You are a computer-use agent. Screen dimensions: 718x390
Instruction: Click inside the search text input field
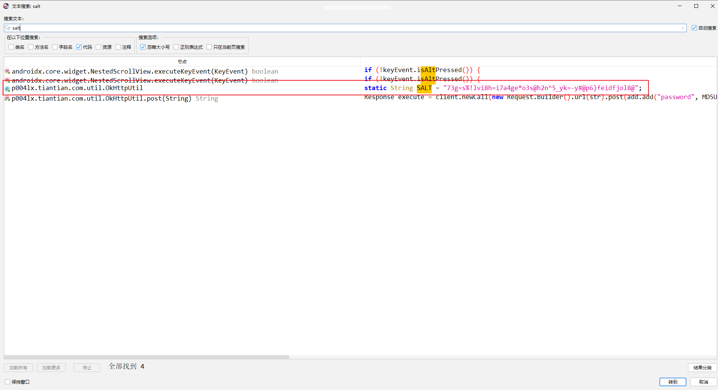[338, 28]
